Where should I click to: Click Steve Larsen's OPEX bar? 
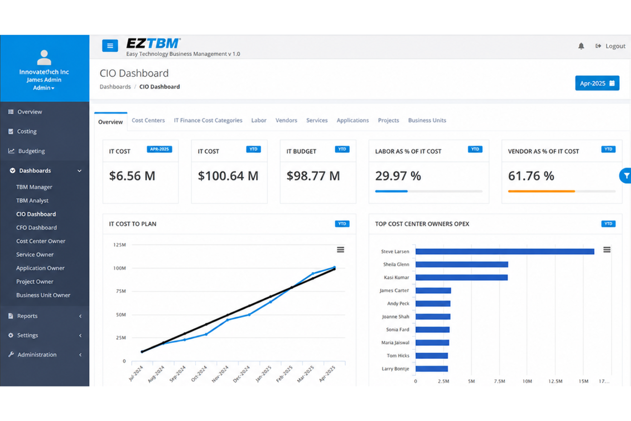(x=505, y=252)
